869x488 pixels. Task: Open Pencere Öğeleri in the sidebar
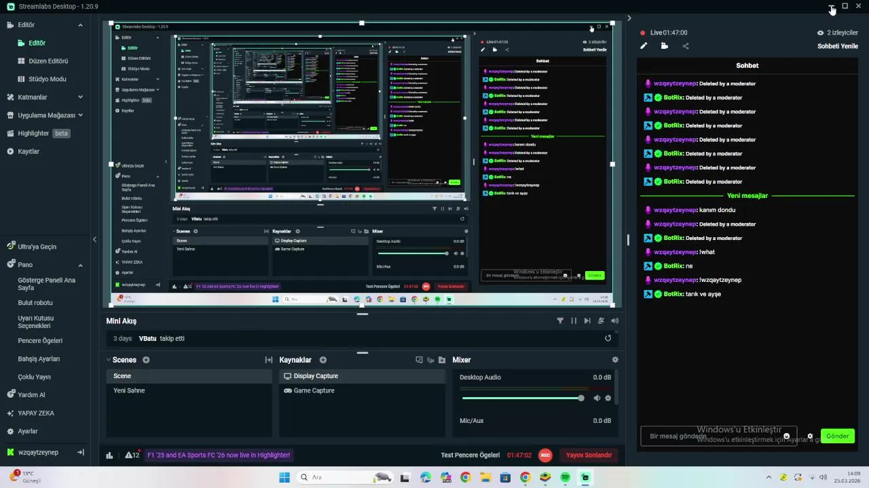(x=40, y=341)
